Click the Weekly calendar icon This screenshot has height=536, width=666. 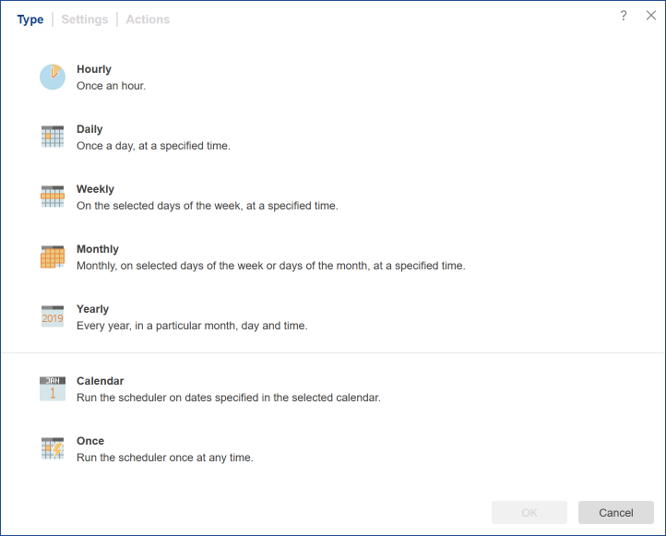click(53, 197)
